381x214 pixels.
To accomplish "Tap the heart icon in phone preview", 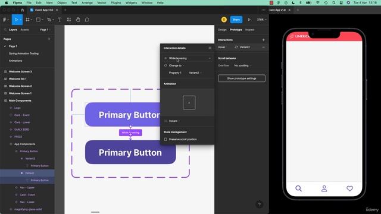I will click(349, 188).
